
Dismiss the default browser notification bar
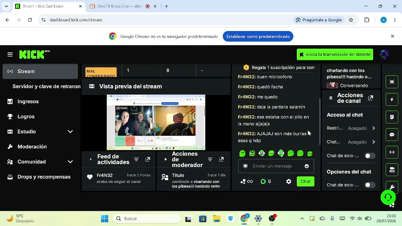tap(393, 36)
